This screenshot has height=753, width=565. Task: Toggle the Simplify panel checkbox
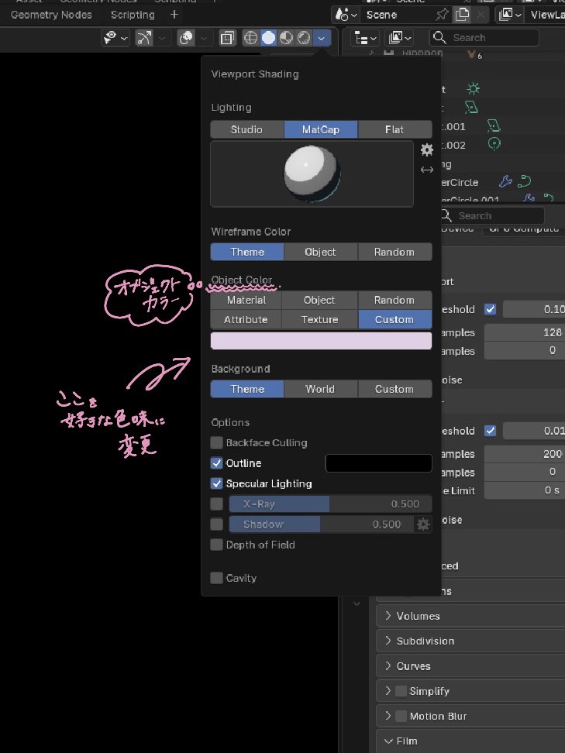(401, 691)
